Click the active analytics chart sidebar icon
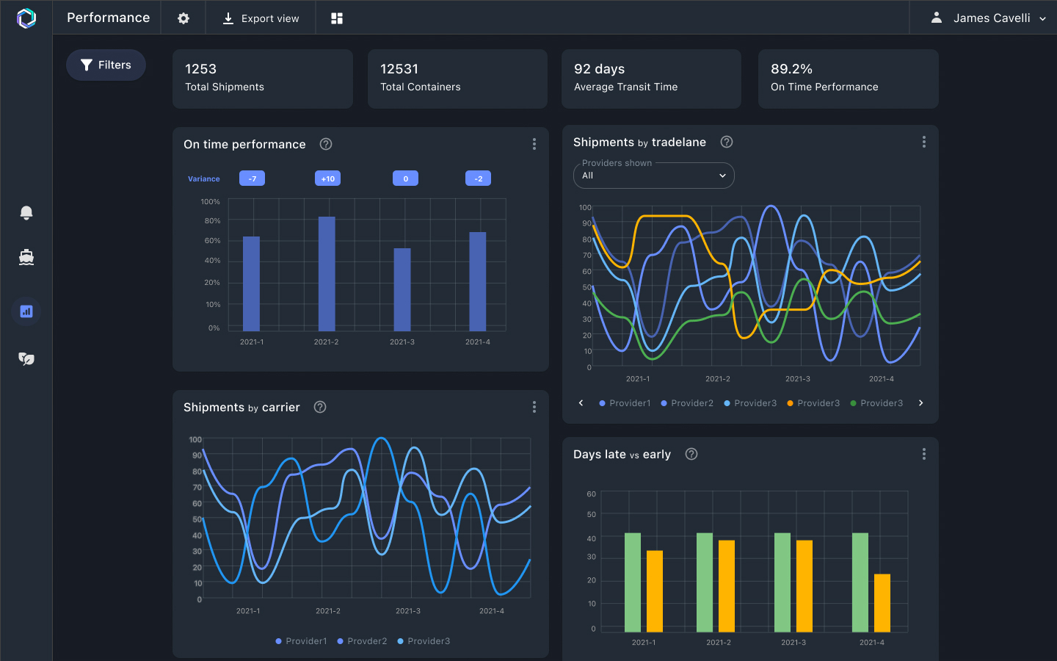 (x=26, y=311)
